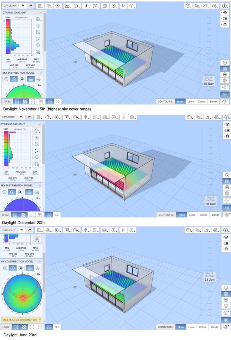Collapse the Dynamic Daylight section in the December 20th panel
The image size is (231, 340).
tap(40, 124)
